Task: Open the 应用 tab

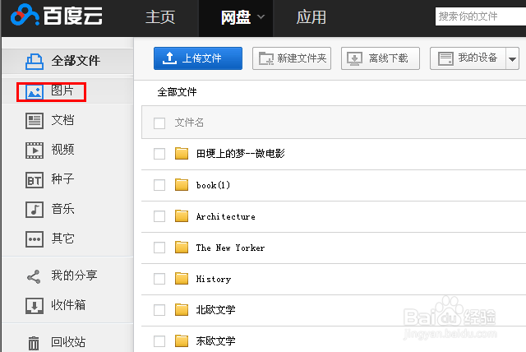Action: click(x=311, y=17)
